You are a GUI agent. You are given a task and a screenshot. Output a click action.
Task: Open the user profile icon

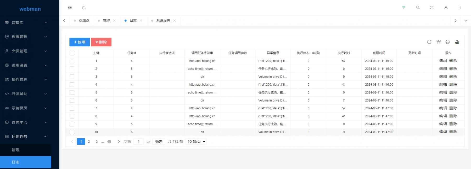(446, 8)
